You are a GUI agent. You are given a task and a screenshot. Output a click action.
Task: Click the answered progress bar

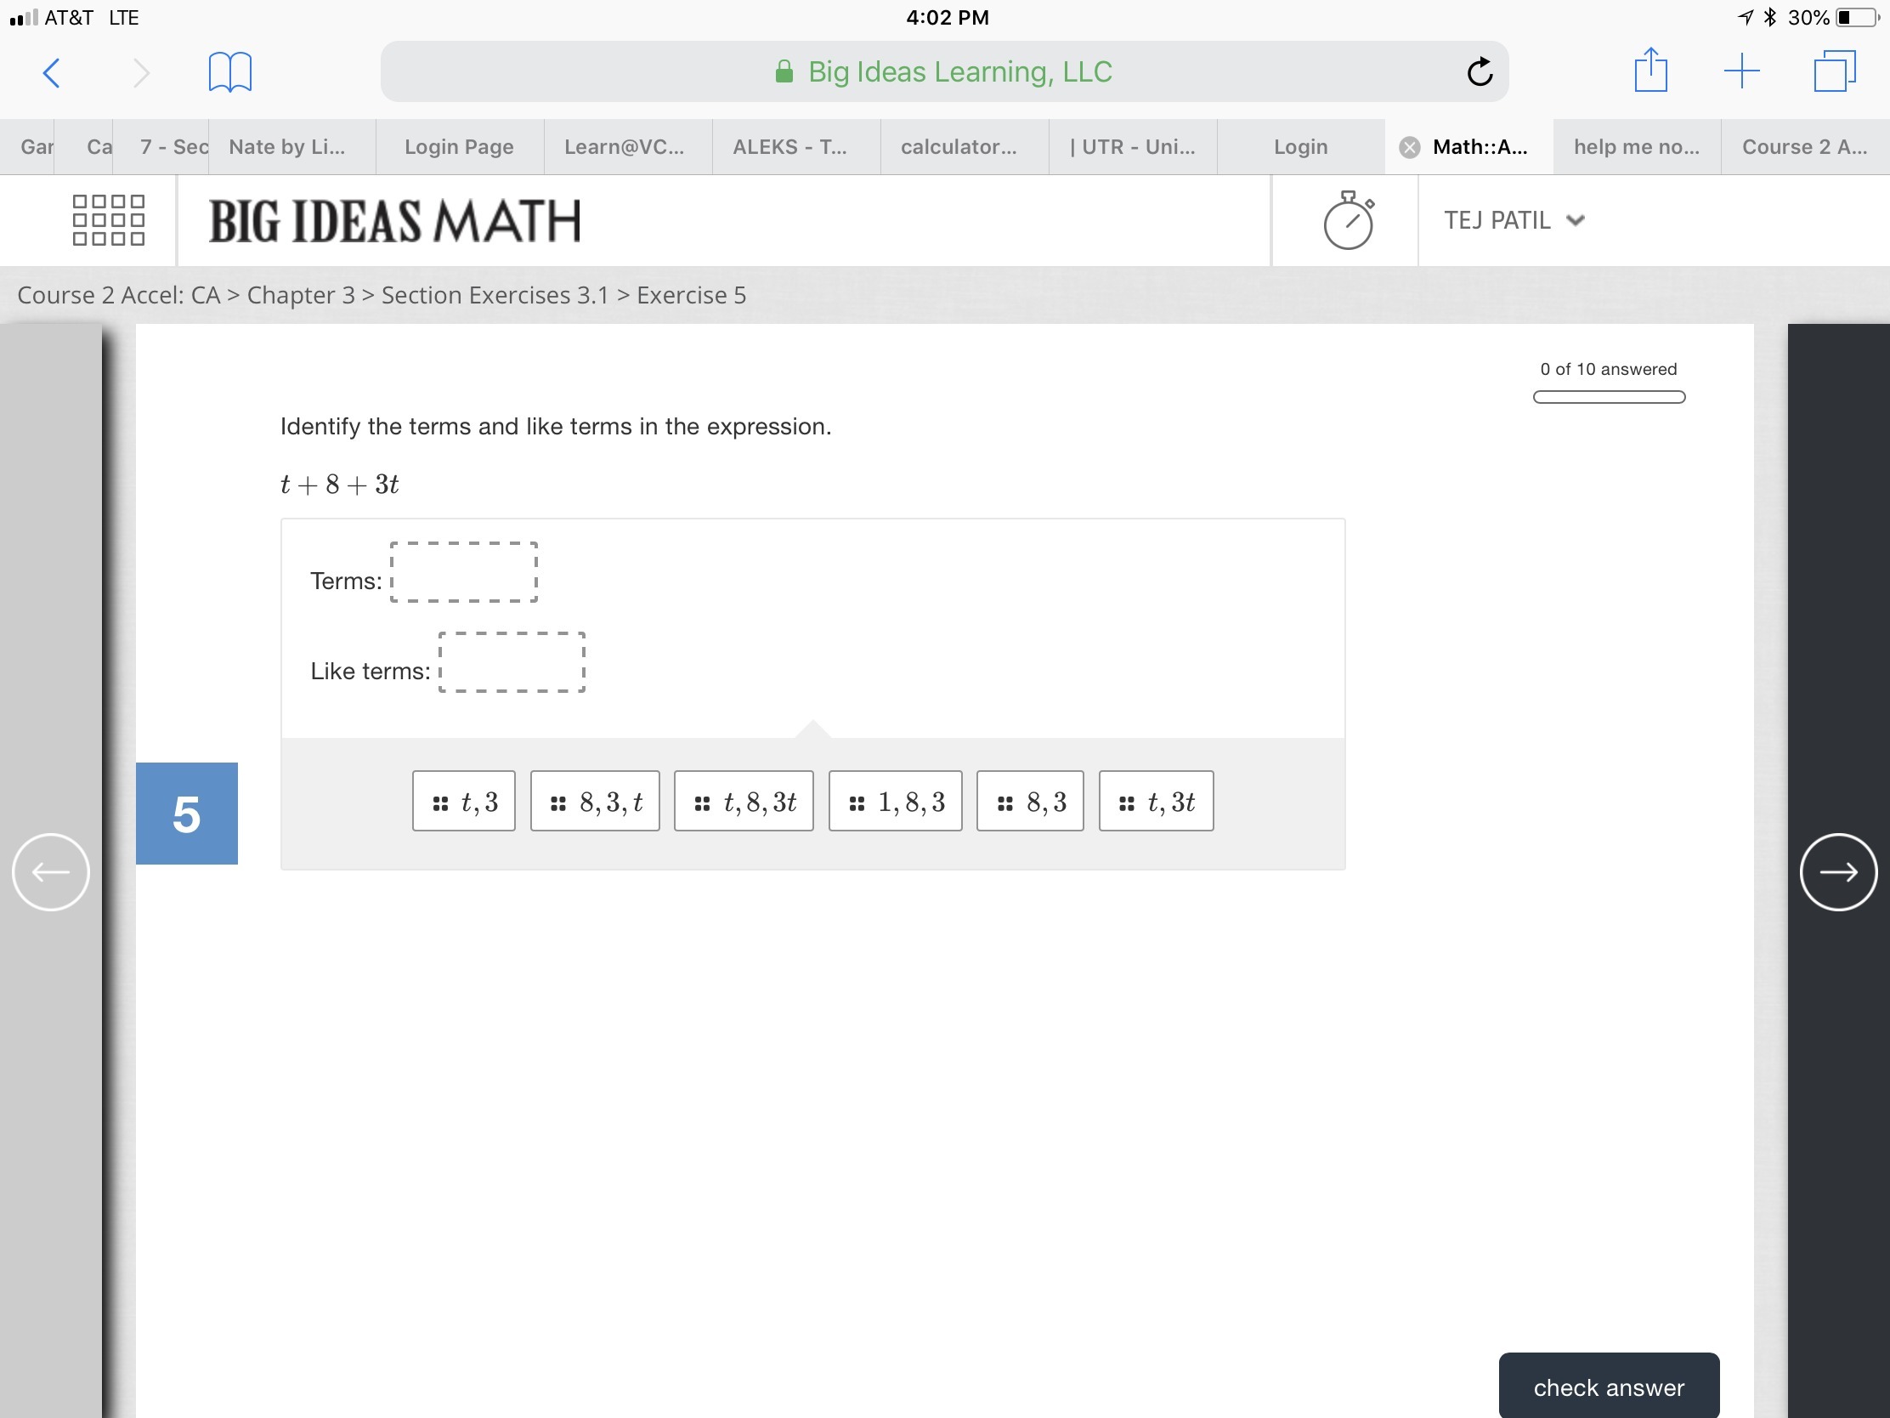(x=1608, y=397)
